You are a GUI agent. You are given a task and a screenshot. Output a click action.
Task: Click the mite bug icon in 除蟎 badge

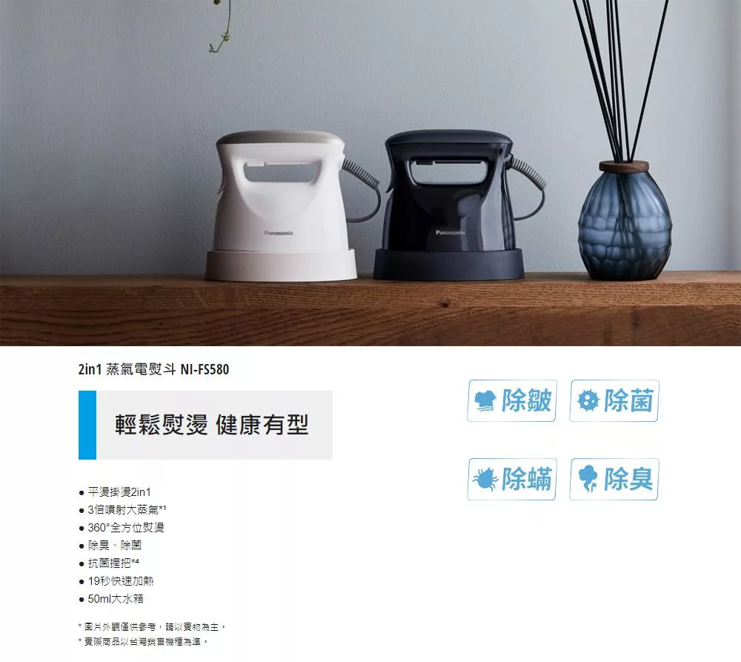click(x=485, y=480)
